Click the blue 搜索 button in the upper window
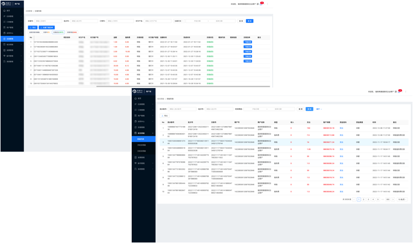413x243 pixels. [250, 21]
